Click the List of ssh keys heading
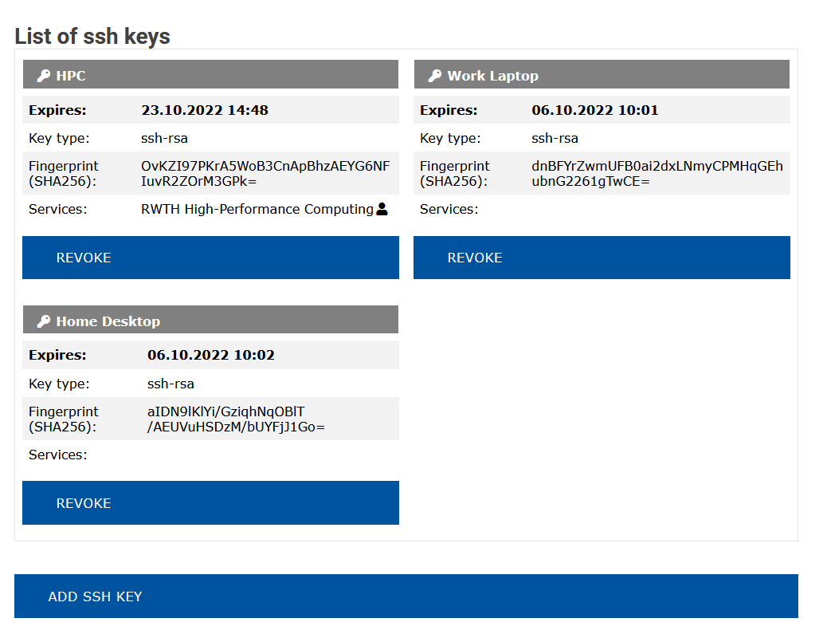The height and width of the screenshot is (626, 831). [x=92, y=36]
